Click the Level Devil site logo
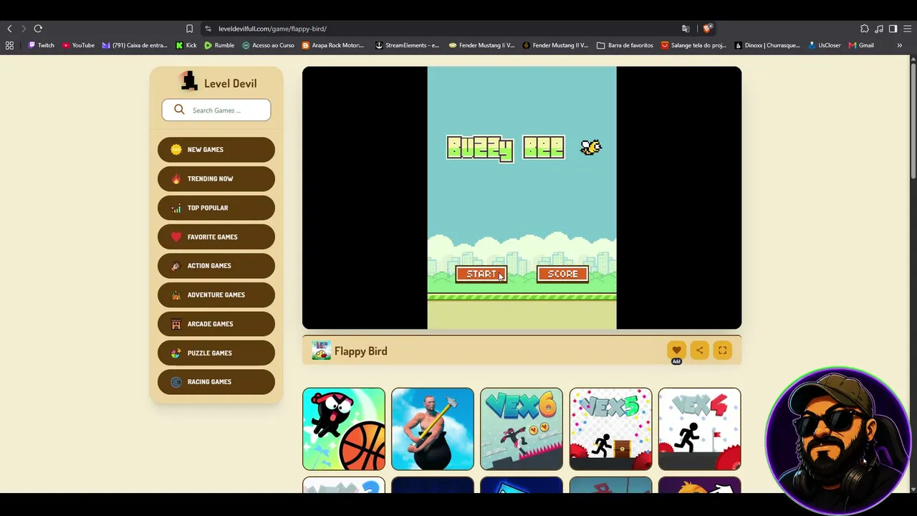The height and width of the screenshot is (516, 917). pyautogui.click(x=217, y=82)
